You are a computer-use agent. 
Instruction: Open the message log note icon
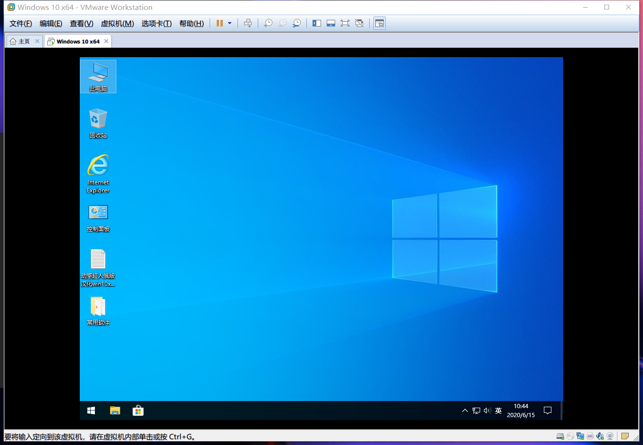click(625, 436)
